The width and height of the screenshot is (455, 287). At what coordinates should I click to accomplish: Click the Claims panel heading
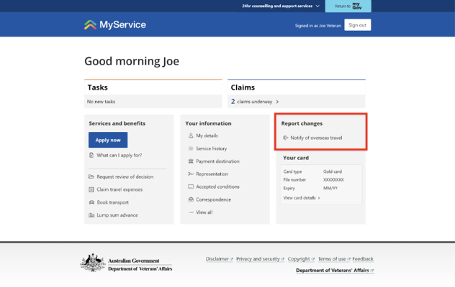[243, 88]
